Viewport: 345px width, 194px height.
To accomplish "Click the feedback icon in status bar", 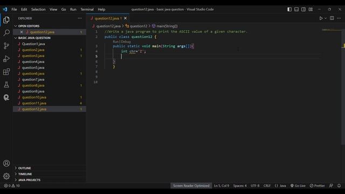I will 331,185.
